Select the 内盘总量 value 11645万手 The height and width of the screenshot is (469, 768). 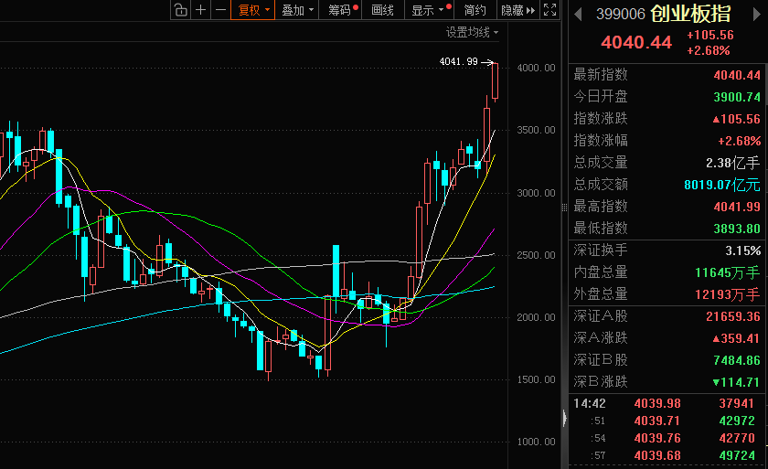coord(728,272)
